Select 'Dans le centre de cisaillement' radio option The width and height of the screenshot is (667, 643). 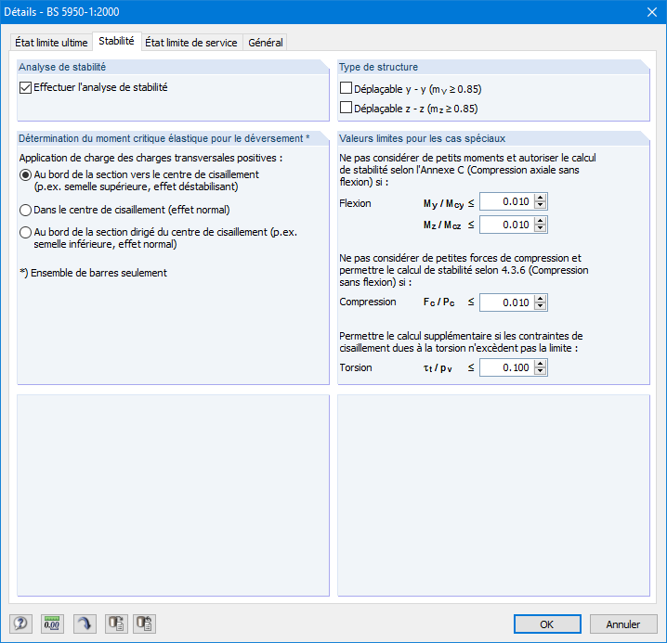(25, 210)
